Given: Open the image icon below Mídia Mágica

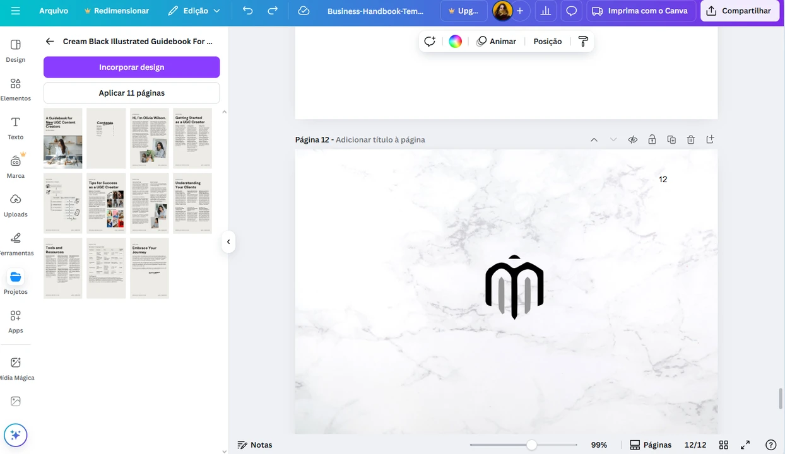Looking at the screenshot, I should pyautogui.click(x=16, y=401).
